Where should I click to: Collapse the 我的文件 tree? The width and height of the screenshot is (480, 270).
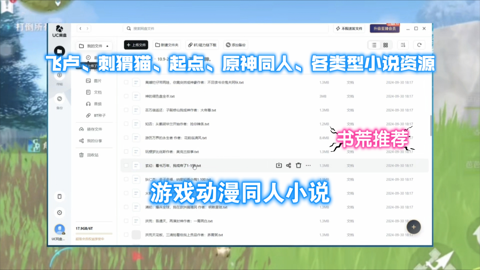coord(107,46)
